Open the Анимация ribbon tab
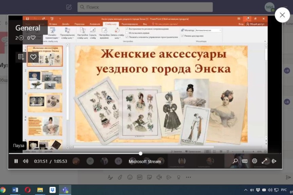The width and height of the screenshot is (293, 195). [94, 24]
